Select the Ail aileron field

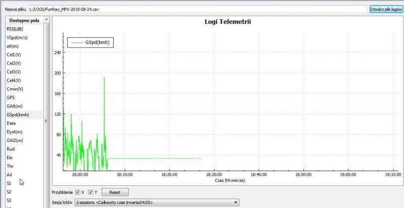click(x=10, y=174)
